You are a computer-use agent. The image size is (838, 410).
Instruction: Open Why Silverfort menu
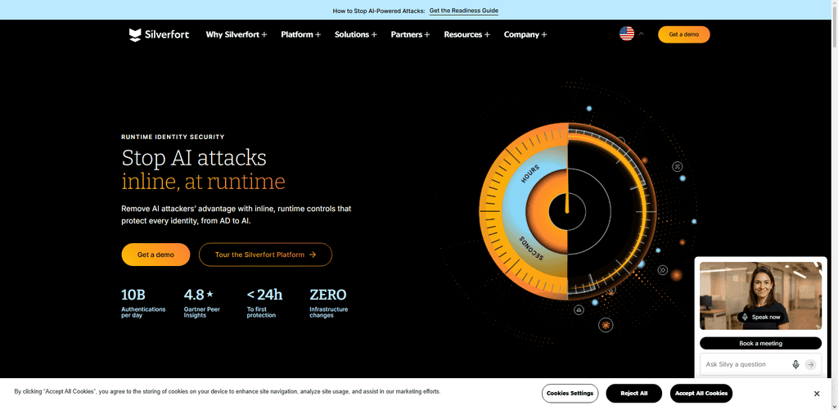coord(237,34)
